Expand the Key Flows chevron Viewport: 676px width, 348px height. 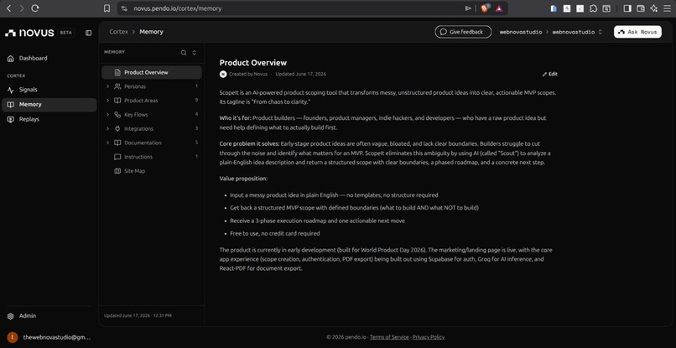(108, 115)
